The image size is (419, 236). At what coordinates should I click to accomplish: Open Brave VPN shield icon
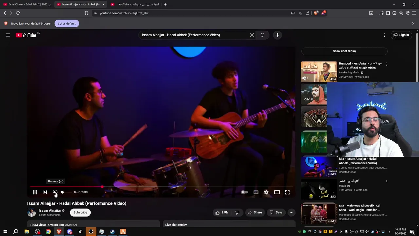click(408, 13)
